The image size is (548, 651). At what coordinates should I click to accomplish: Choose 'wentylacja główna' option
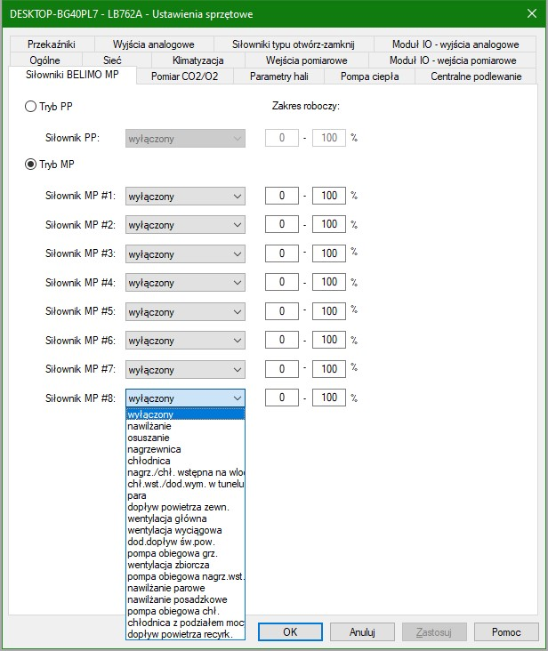click(x=185, y=518)
